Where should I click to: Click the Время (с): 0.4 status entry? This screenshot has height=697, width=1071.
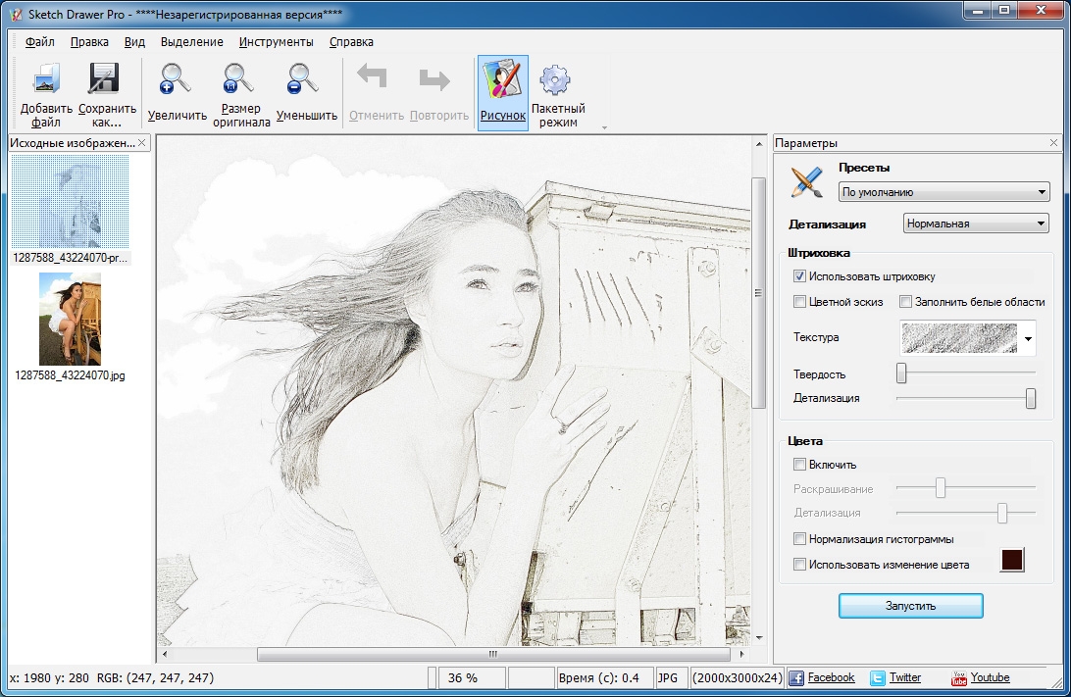(x=603, y=678)
